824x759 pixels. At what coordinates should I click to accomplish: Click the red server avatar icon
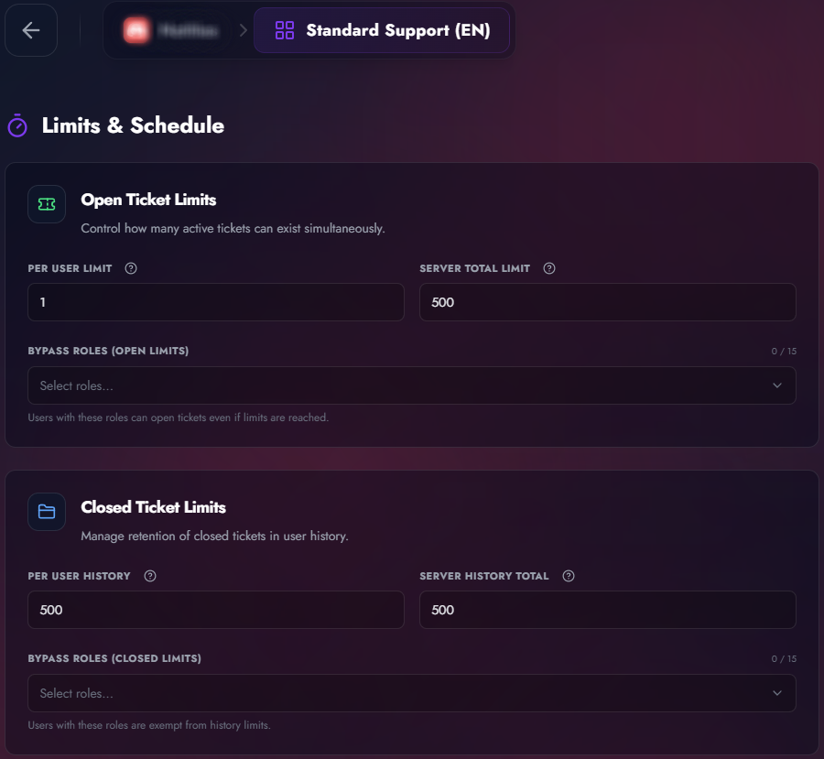pyautogui.click(x=136, y=30)
